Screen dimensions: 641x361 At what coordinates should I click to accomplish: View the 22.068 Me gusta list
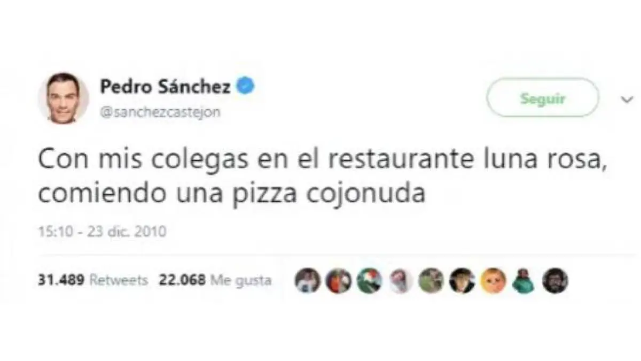(215, 280)
